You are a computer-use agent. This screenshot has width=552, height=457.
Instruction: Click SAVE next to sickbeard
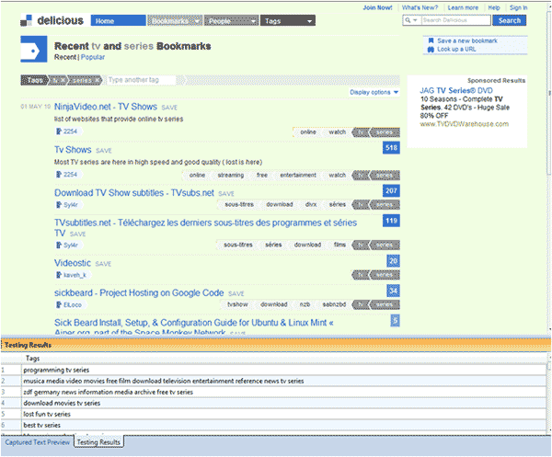(236, 293)
